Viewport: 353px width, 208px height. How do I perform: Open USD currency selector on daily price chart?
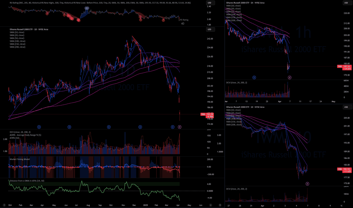coord(210,29)
